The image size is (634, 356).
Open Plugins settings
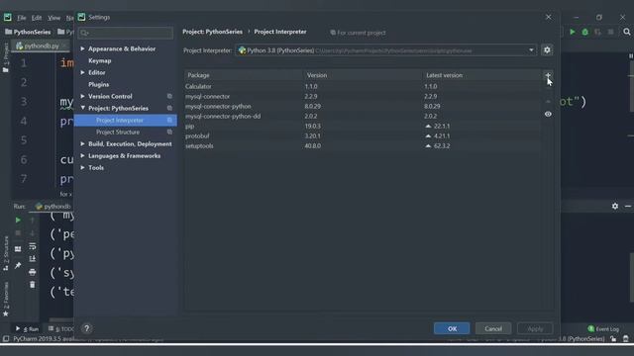tap(99, 84)
